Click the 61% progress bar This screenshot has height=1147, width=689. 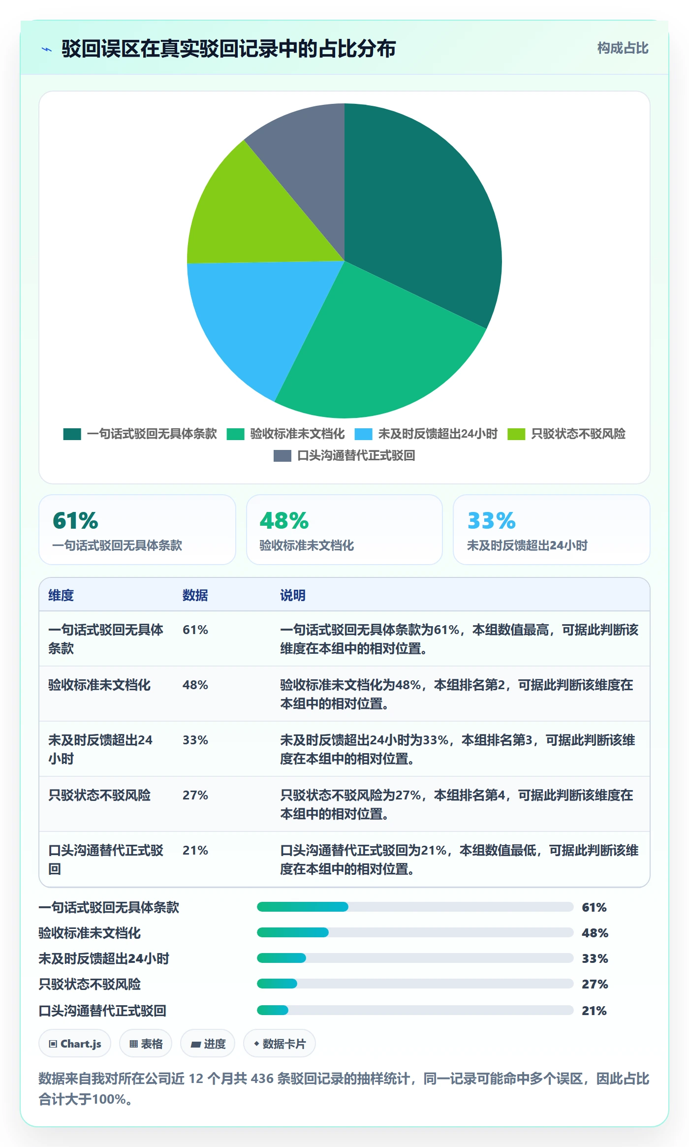click(415, 907)
